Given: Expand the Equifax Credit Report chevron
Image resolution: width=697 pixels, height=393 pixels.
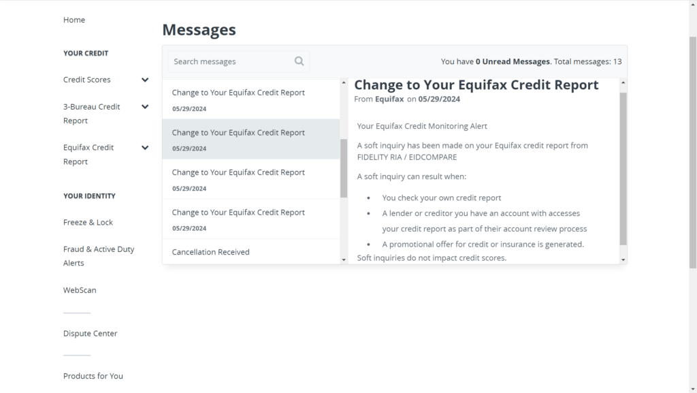Looking at the screenshot, I should (145, 148).
